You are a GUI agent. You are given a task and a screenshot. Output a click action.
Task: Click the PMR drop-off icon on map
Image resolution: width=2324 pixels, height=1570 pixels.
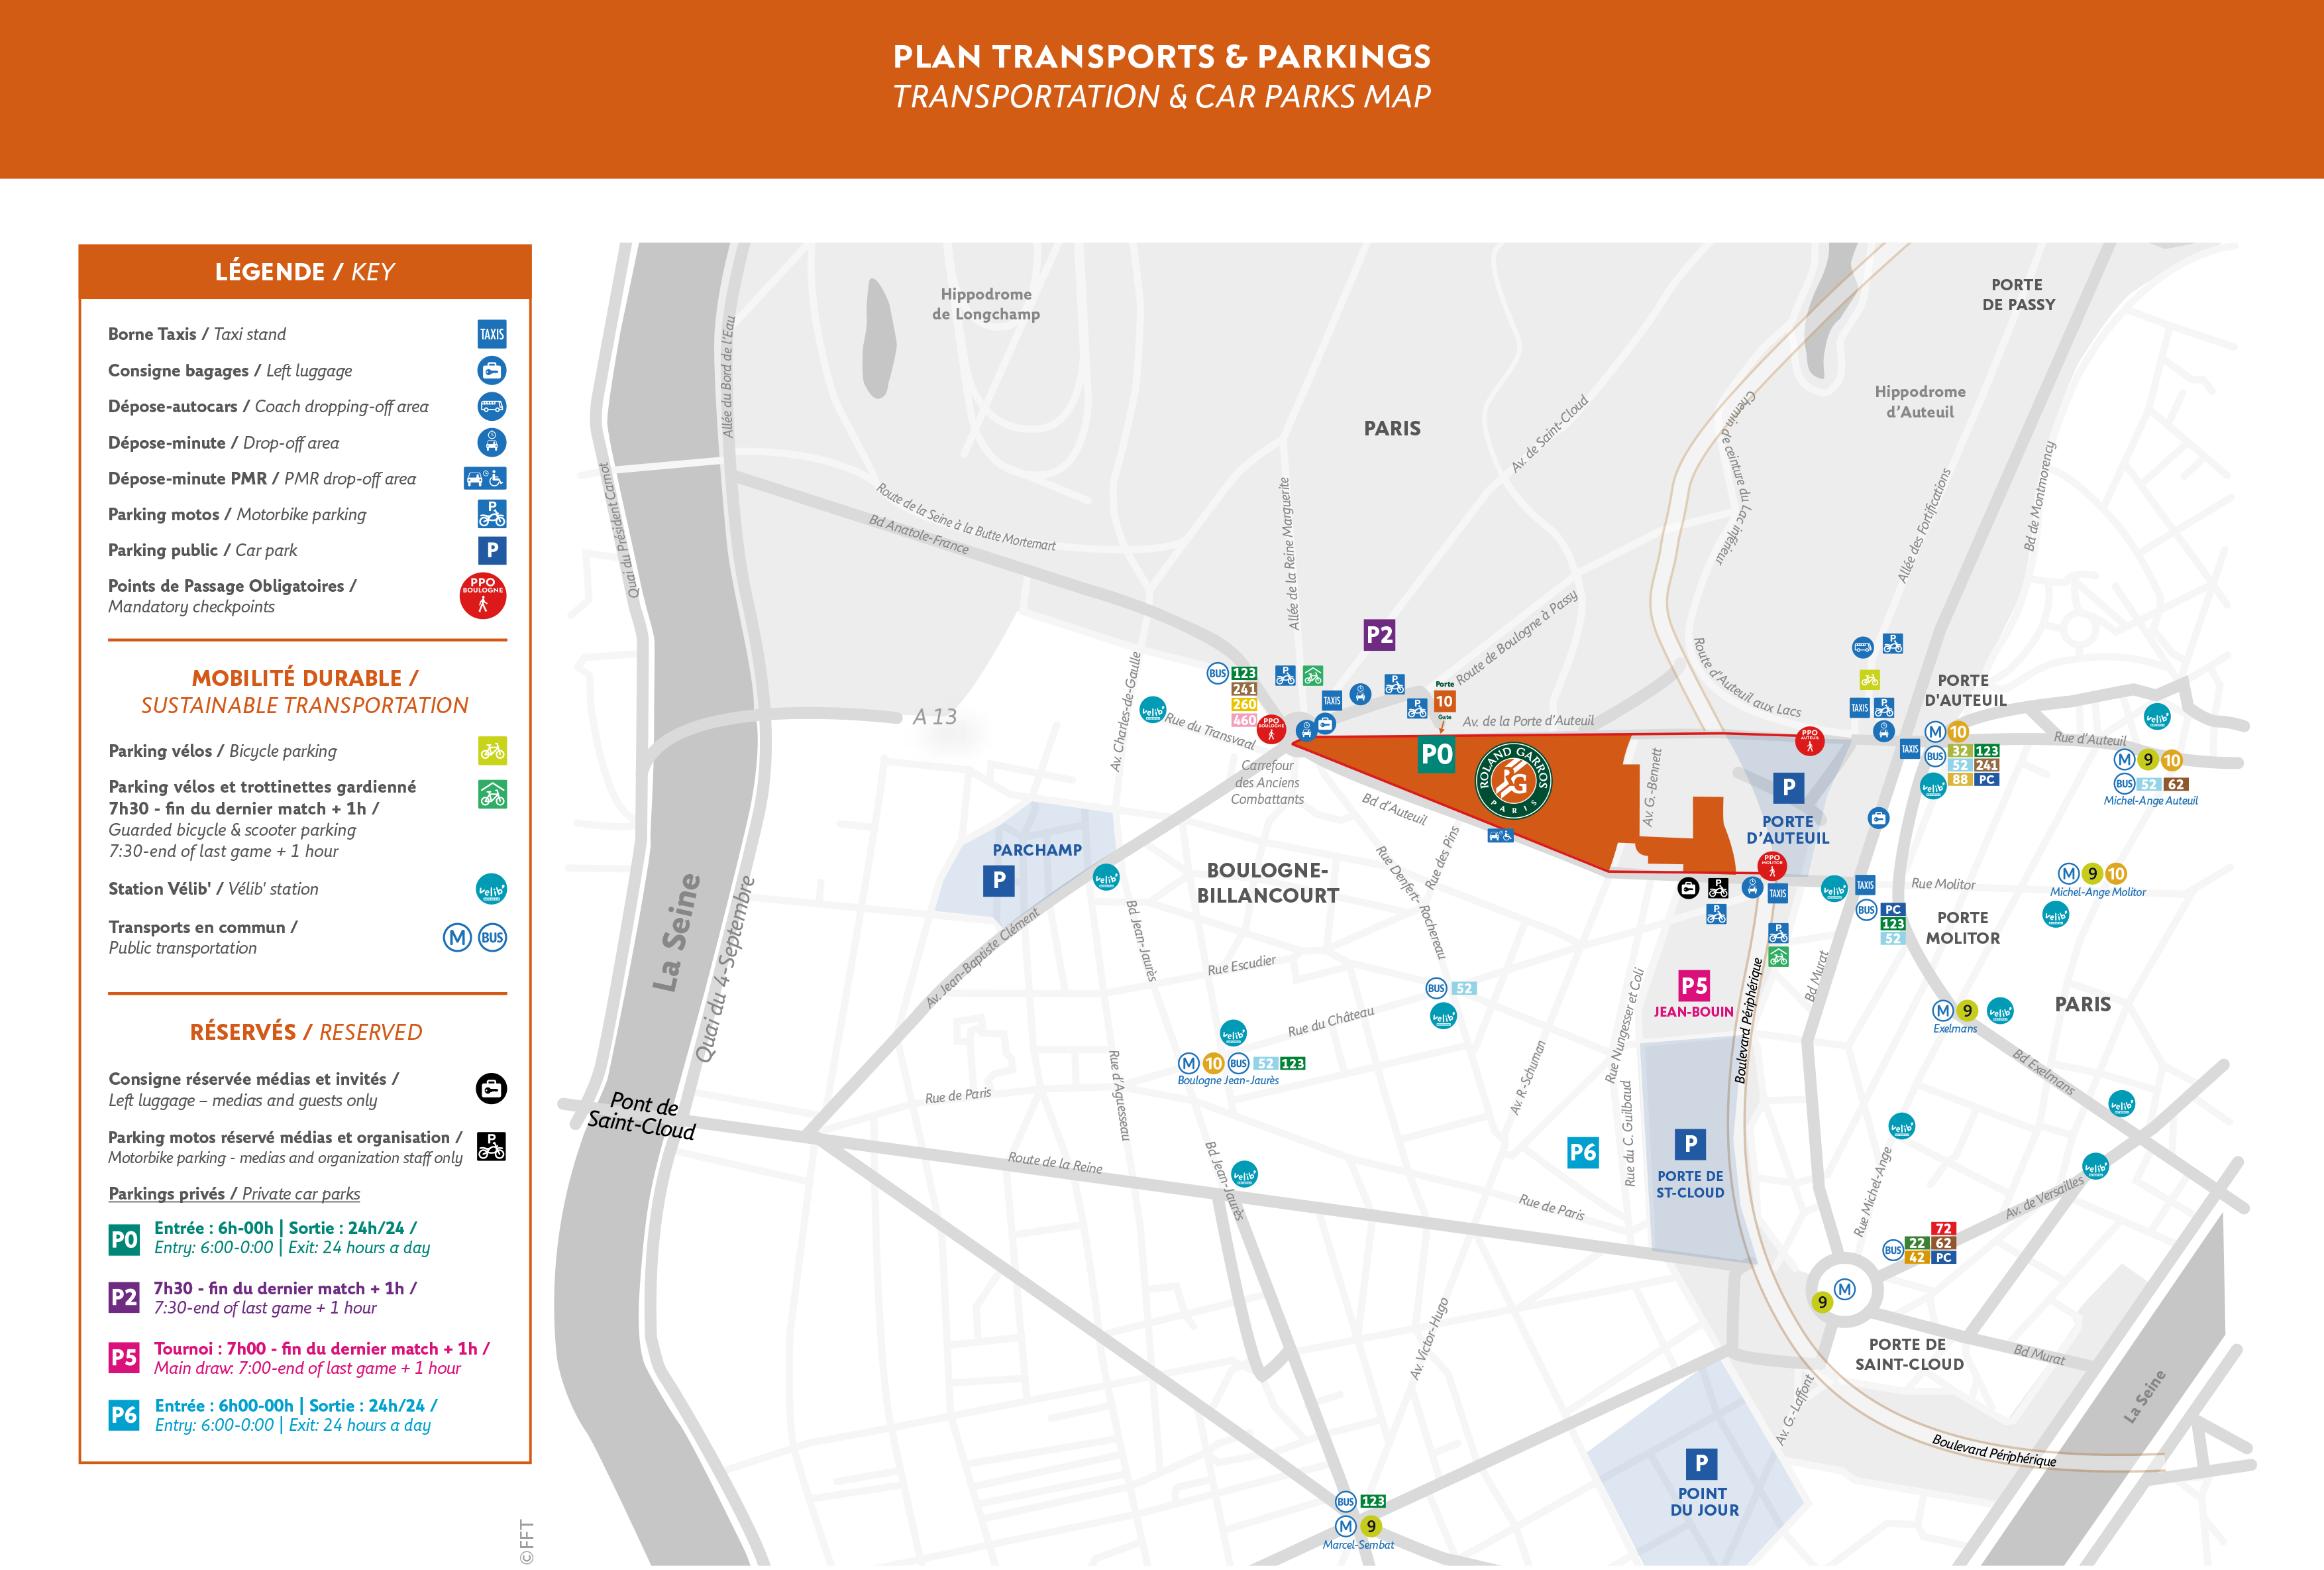click(x=1500, y=836)
